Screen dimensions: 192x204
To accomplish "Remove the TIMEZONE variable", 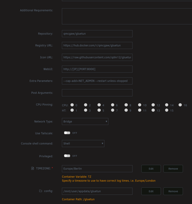I will (173, 169).
